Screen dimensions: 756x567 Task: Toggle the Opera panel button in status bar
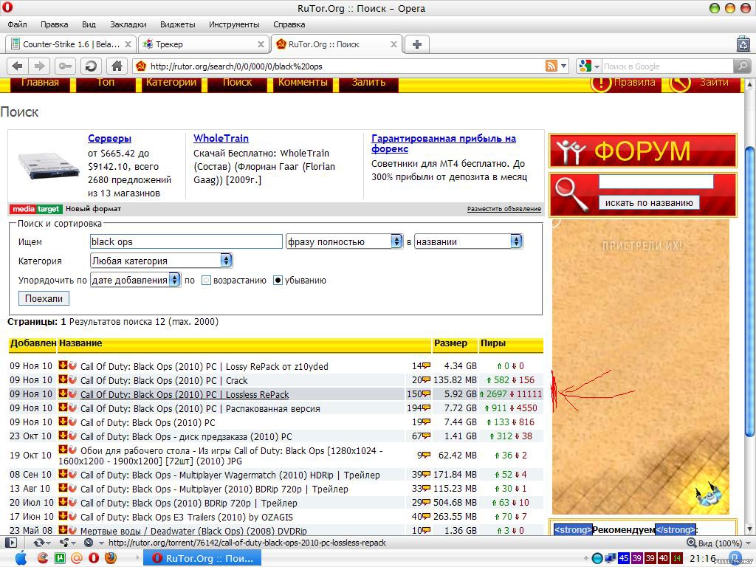coord(10,543)
